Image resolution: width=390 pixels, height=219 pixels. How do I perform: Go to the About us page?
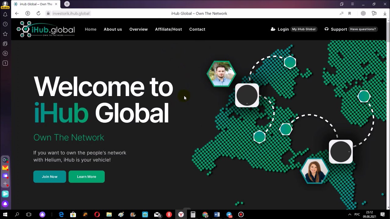pos(113,29)
